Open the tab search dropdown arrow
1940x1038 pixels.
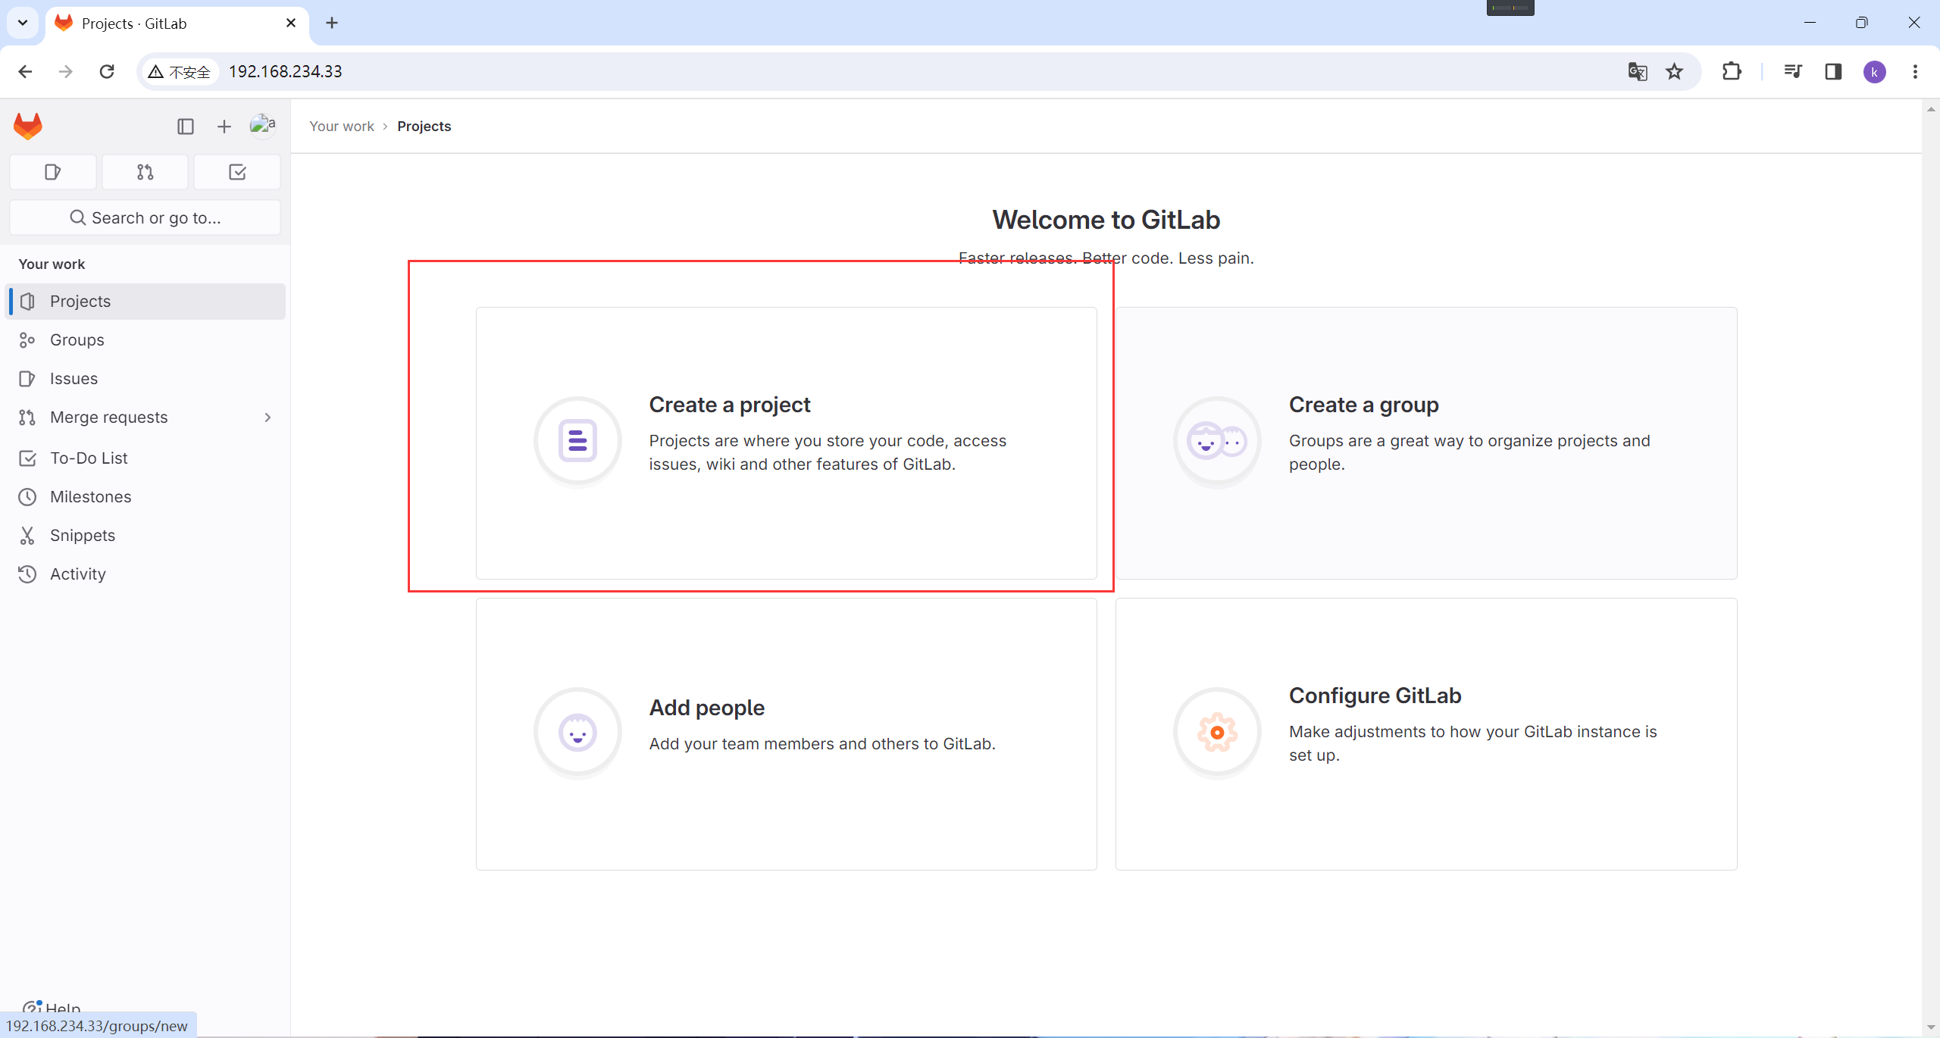tap(23, 23)
